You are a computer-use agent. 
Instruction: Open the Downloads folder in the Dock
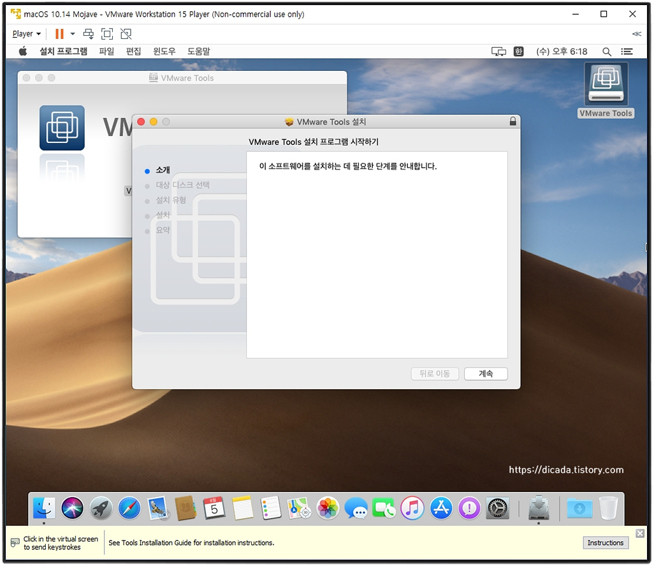580,508
